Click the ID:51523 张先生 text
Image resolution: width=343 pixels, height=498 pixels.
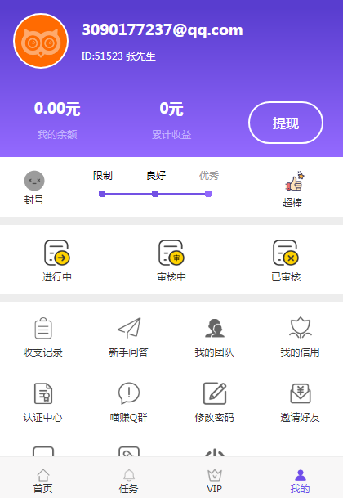[x=118, y=56]
